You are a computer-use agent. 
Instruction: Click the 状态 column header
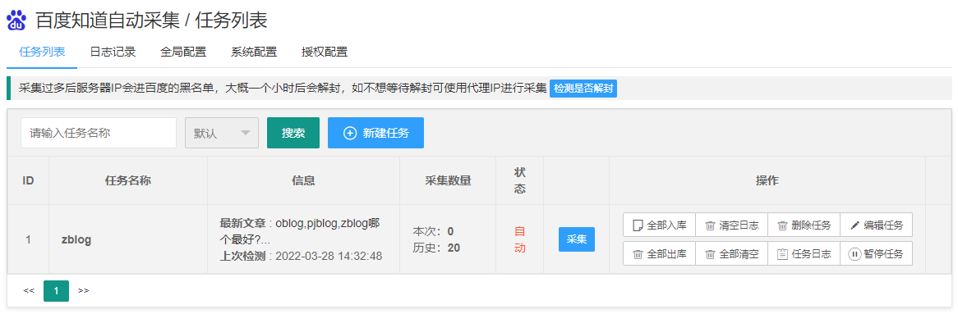[x=520, y=180]
